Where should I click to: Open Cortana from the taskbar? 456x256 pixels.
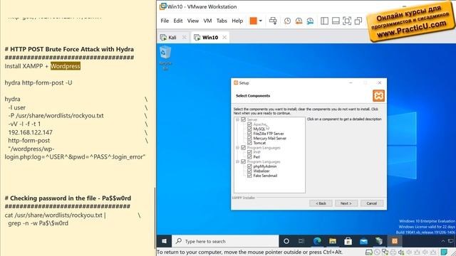click(x=286, y=241)
